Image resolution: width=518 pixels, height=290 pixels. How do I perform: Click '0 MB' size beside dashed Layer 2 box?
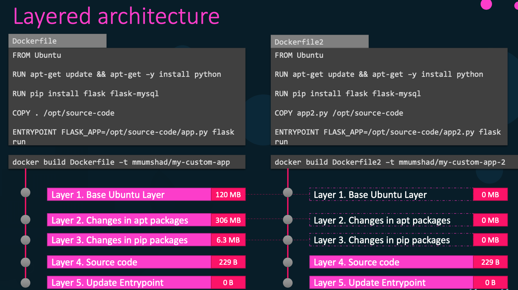490,220
